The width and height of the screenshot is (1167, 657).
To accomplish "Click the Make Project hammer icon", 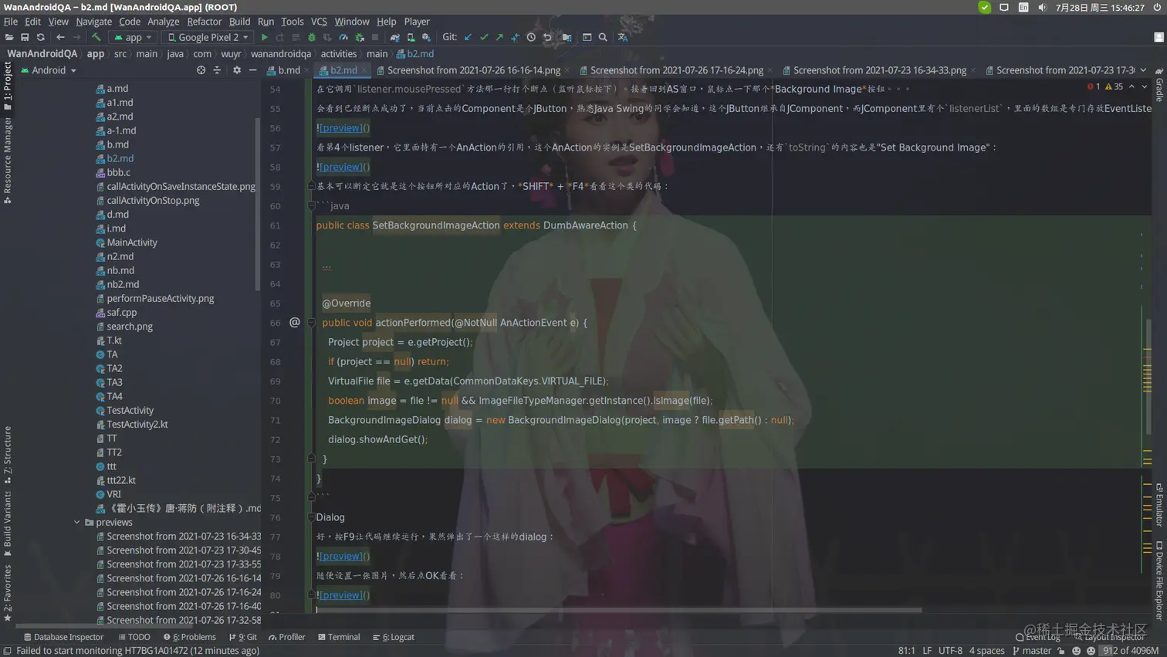I will [96, 37].
